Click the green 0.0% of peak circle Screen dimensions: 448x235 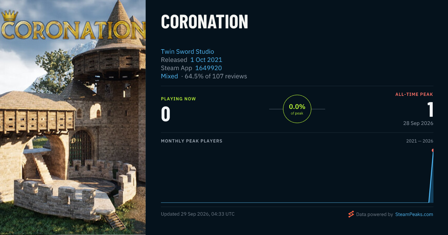point(297,109)
